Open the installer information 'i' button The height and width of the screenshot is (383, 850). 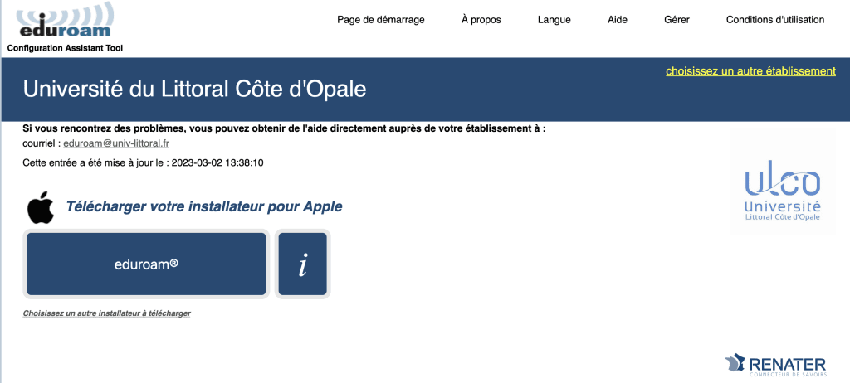pyautogui.click(x=303, y=264)
